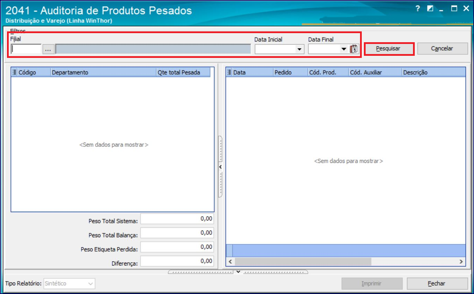Sort by the Cód. Auxiliar column header

point(375,73)
